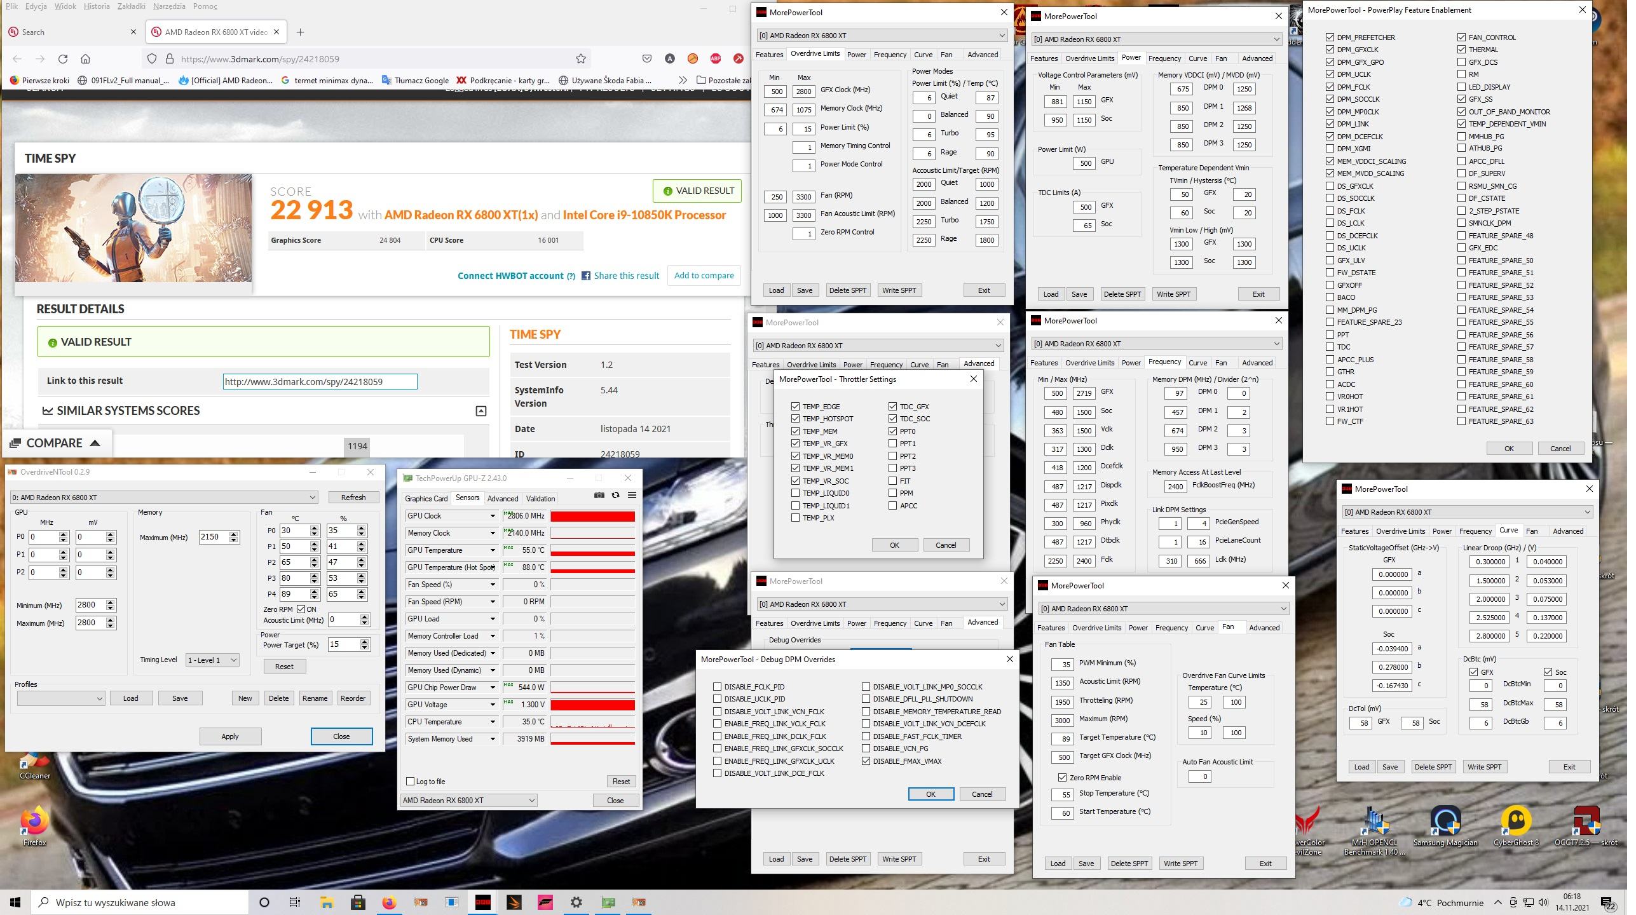Viewport: 1636px width, 915px height.
Task: Open the Pocket save icon in Firefox
Action: [x=647, y=59]
